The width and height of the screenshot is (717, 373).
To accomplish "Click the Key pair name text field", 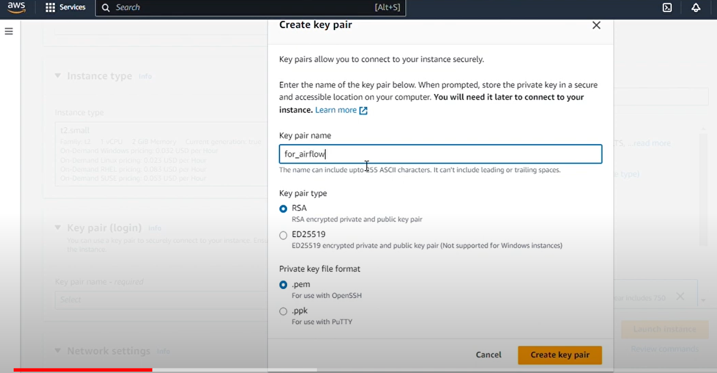I will [440, 154].
